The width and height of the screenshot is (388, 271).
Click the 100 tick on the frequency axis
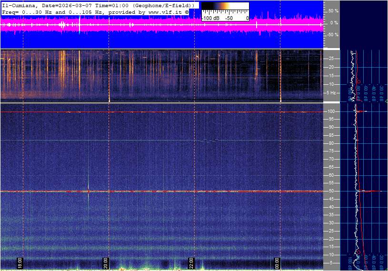[x=331, y=111]
